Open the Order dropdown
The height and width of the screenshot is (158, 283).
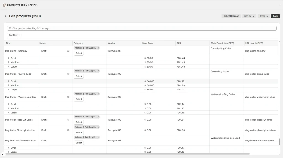pyautogui.click(x=263, y=16)
